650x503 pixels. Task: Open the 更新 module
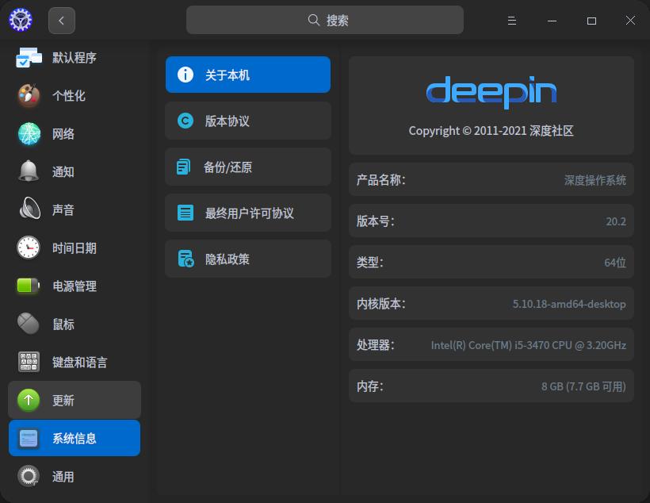coord(75,400)
